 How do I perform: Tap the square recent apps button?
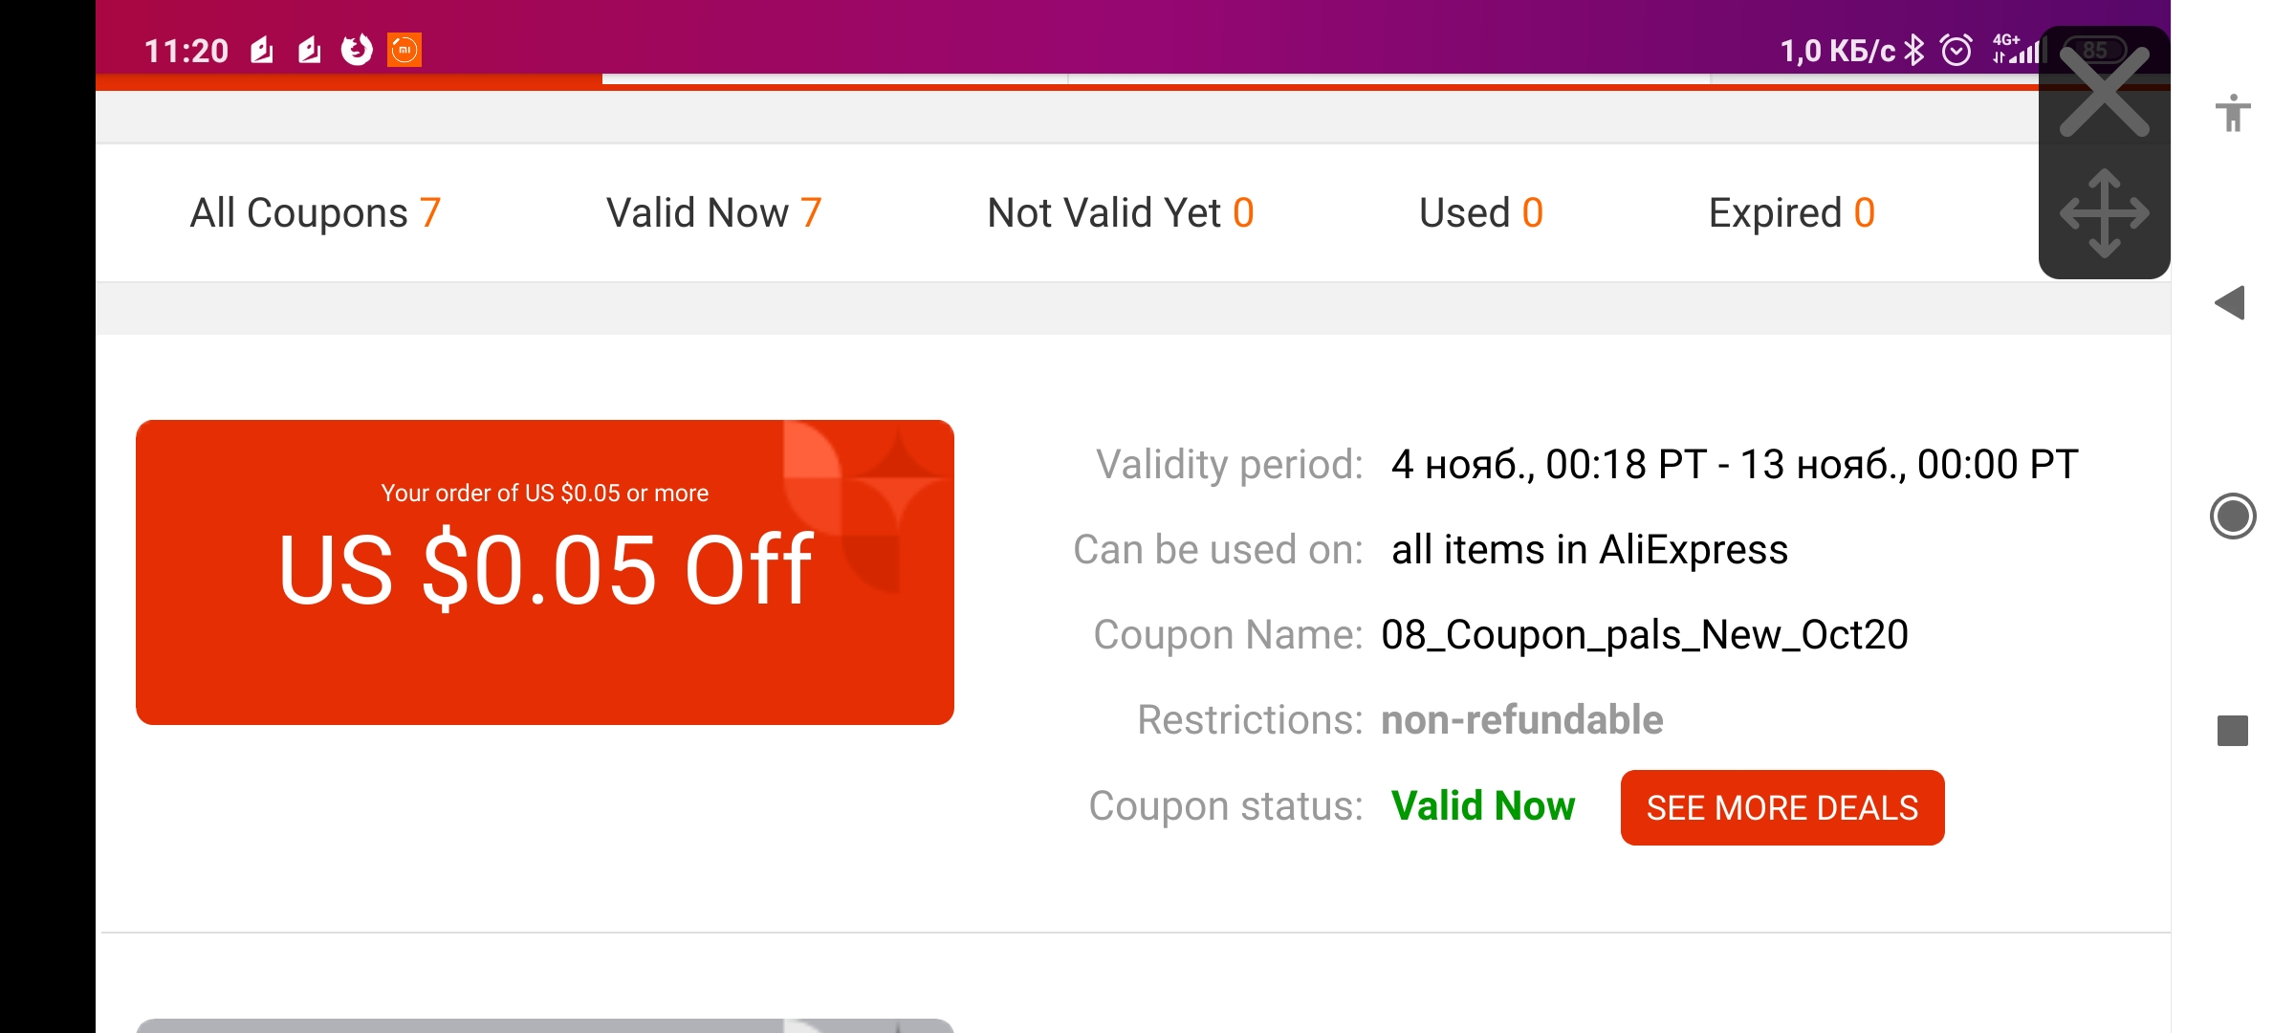(2233, 731)
